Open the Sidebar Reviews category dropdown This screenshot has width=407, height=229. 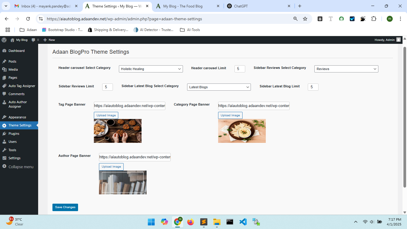coord(346,69)
